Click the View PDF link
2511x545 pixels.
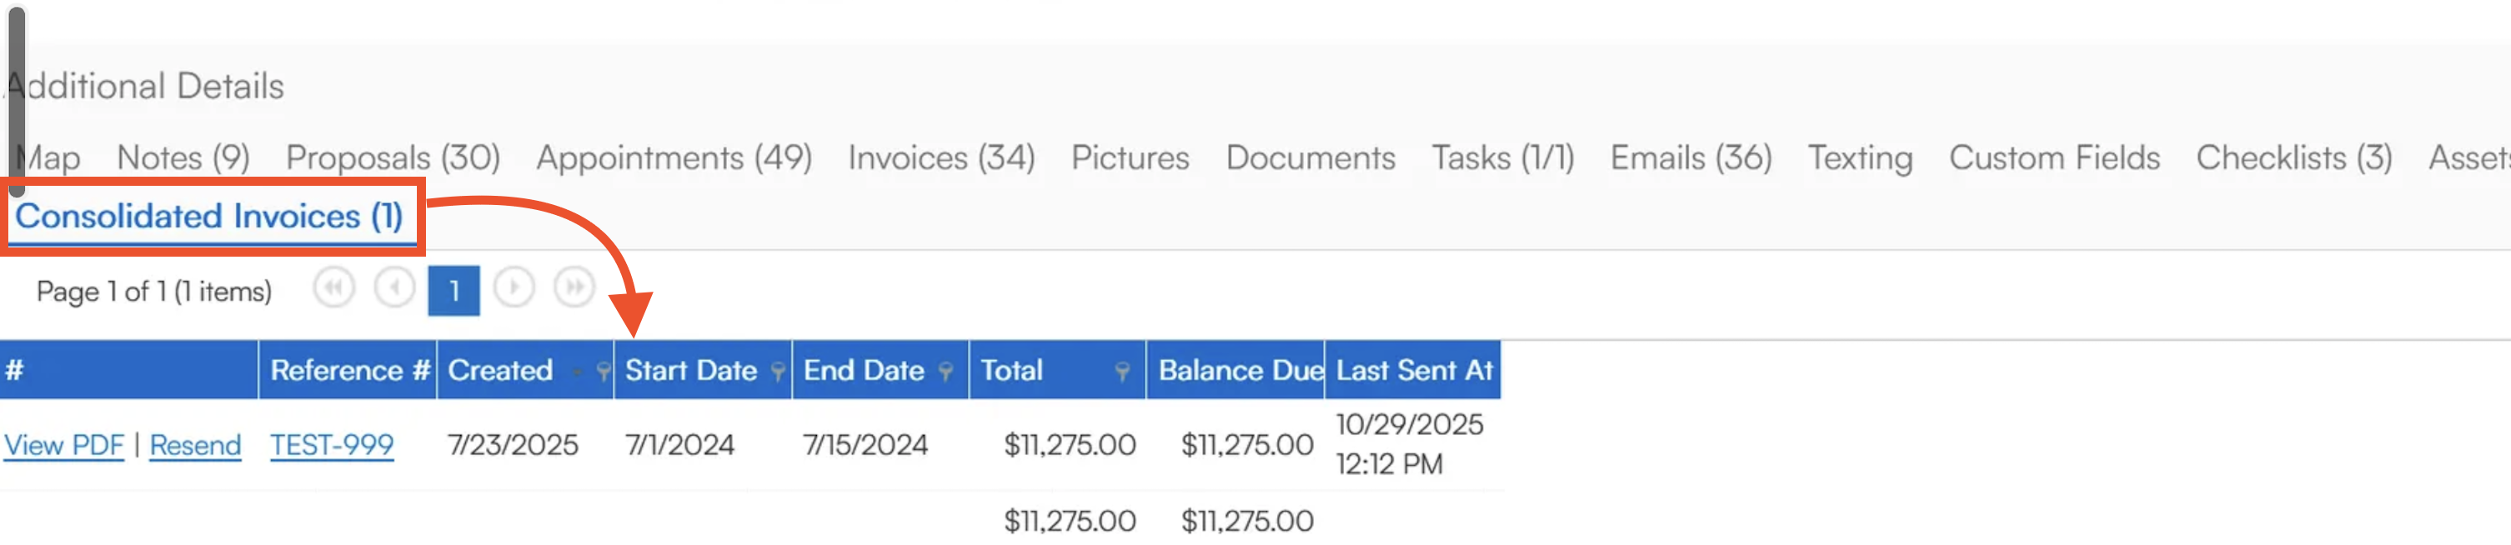(64, 446)
